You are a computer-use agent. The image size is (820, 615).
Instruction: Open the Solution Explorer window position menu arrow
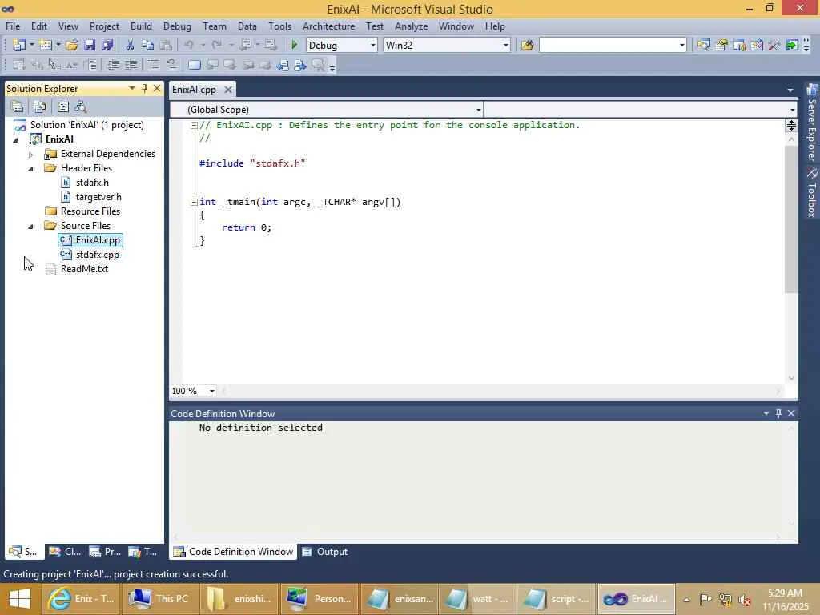point(132,88)
